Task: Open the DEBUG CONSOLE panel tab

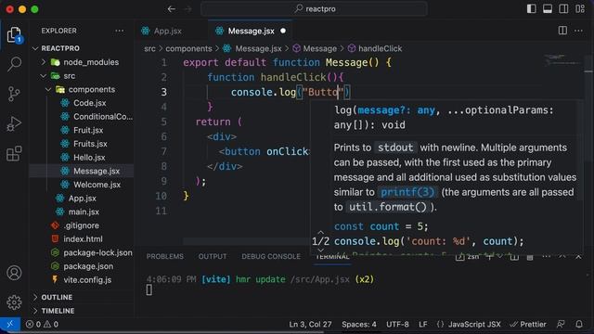Action: 271,257
